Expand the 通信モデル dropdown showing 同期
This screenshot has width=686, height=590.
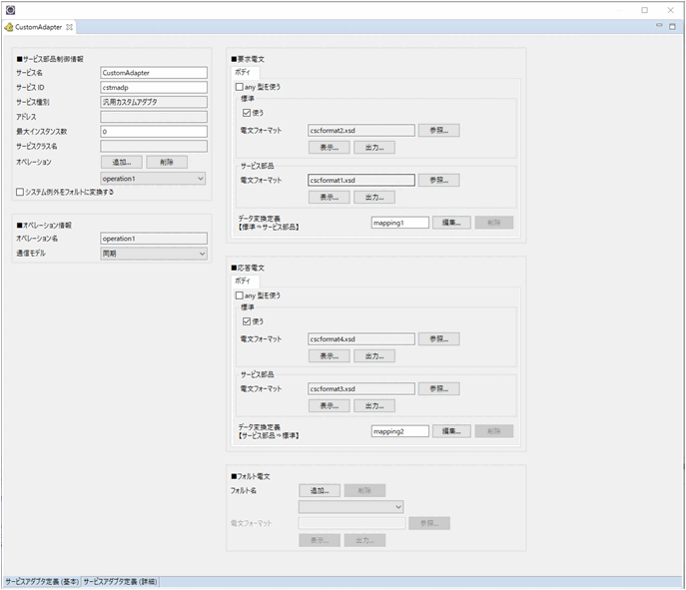153,254
